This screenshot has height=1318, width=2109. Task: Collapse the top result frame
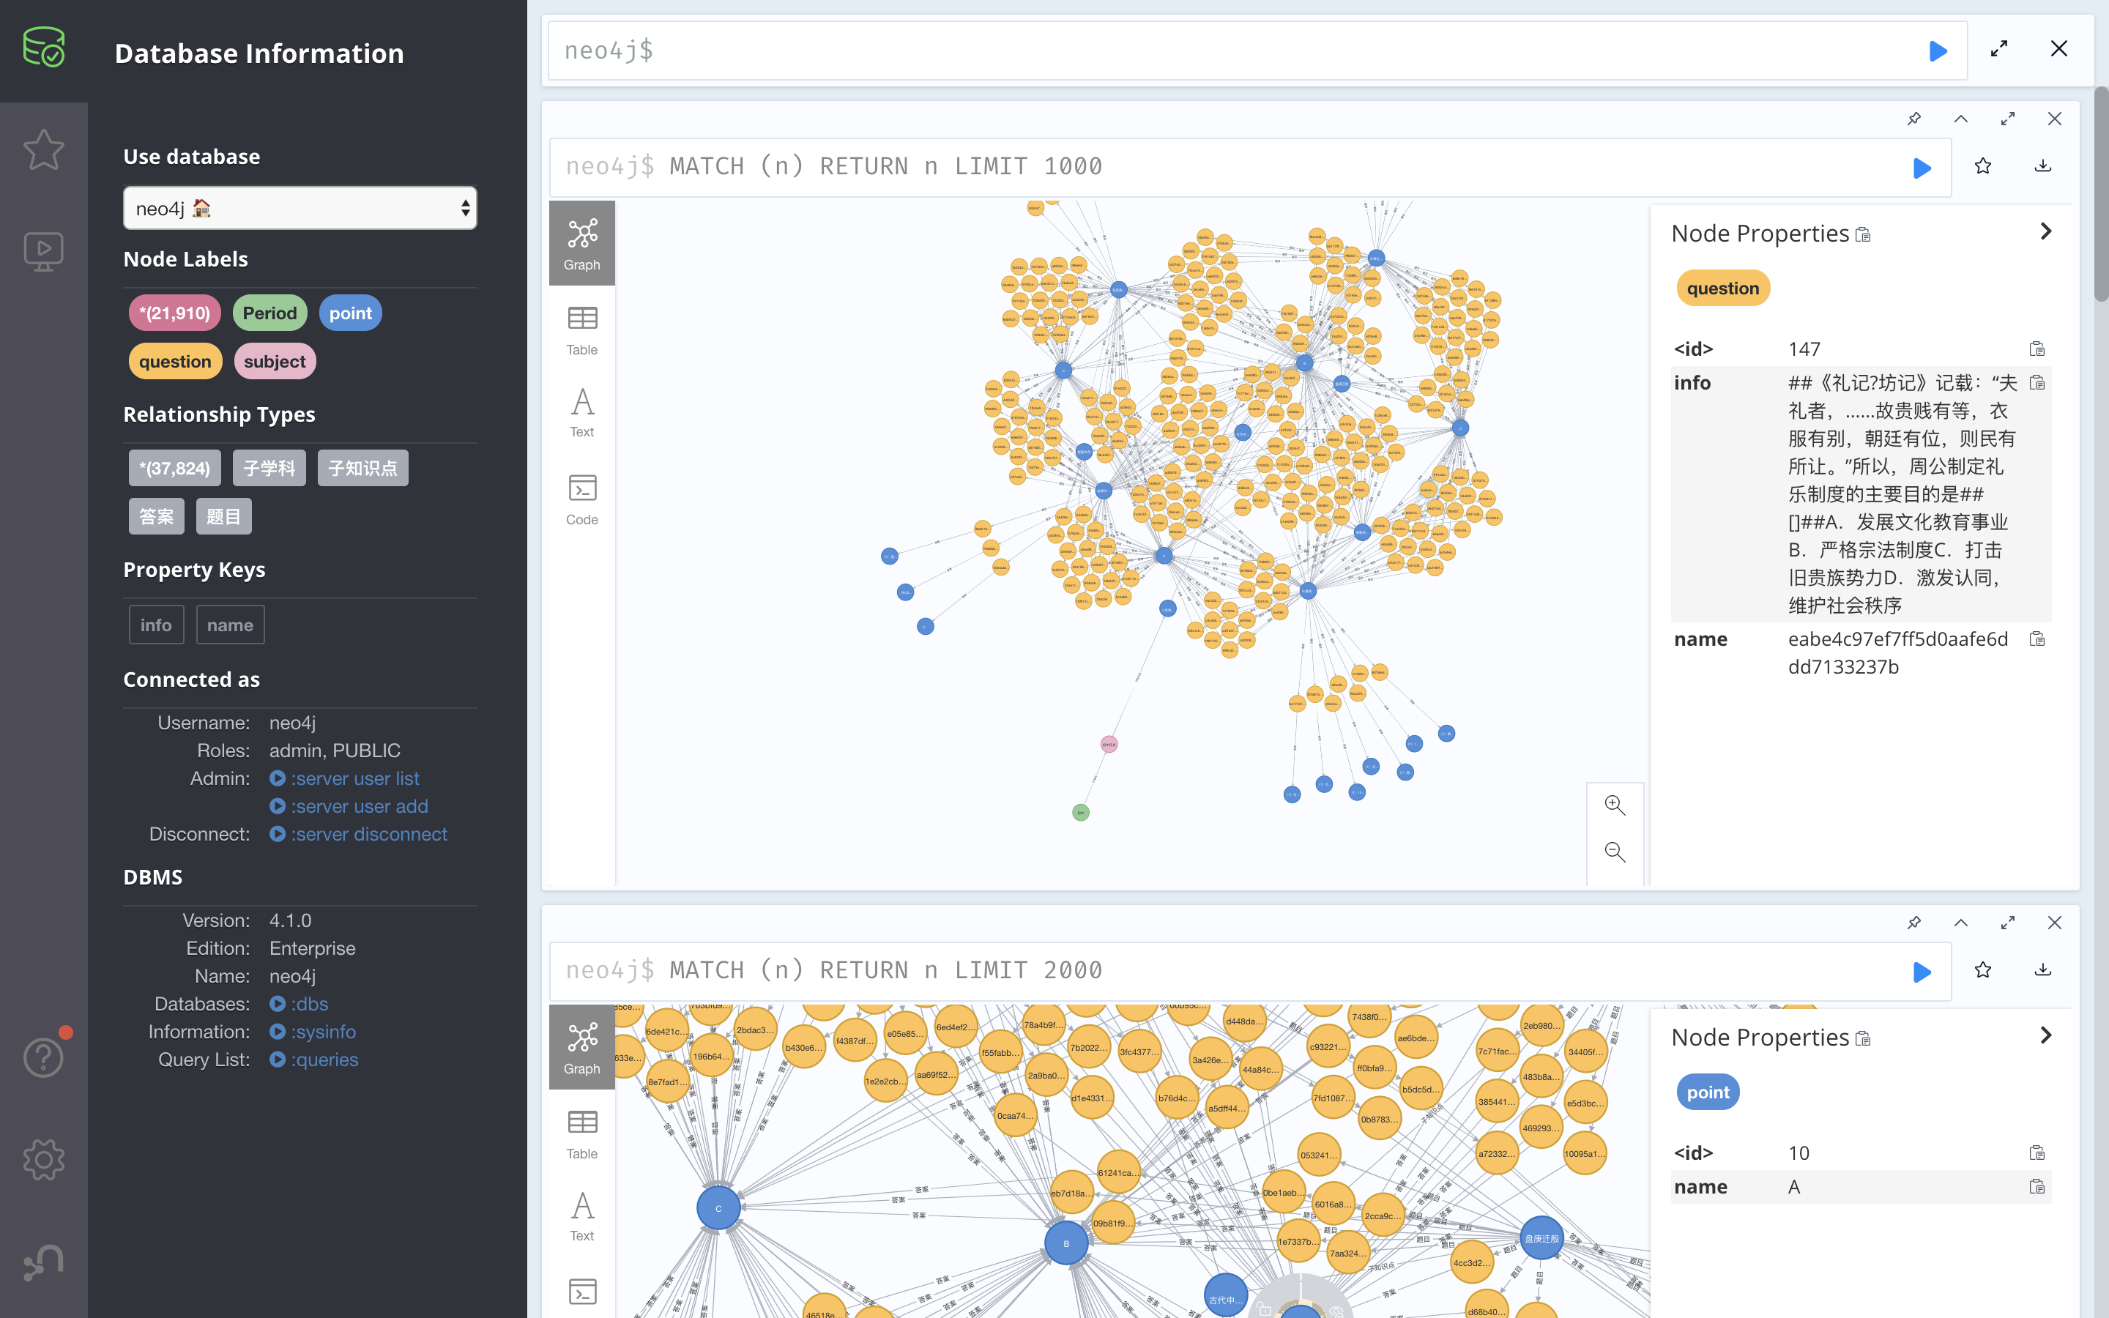[x=1961, y=119]
